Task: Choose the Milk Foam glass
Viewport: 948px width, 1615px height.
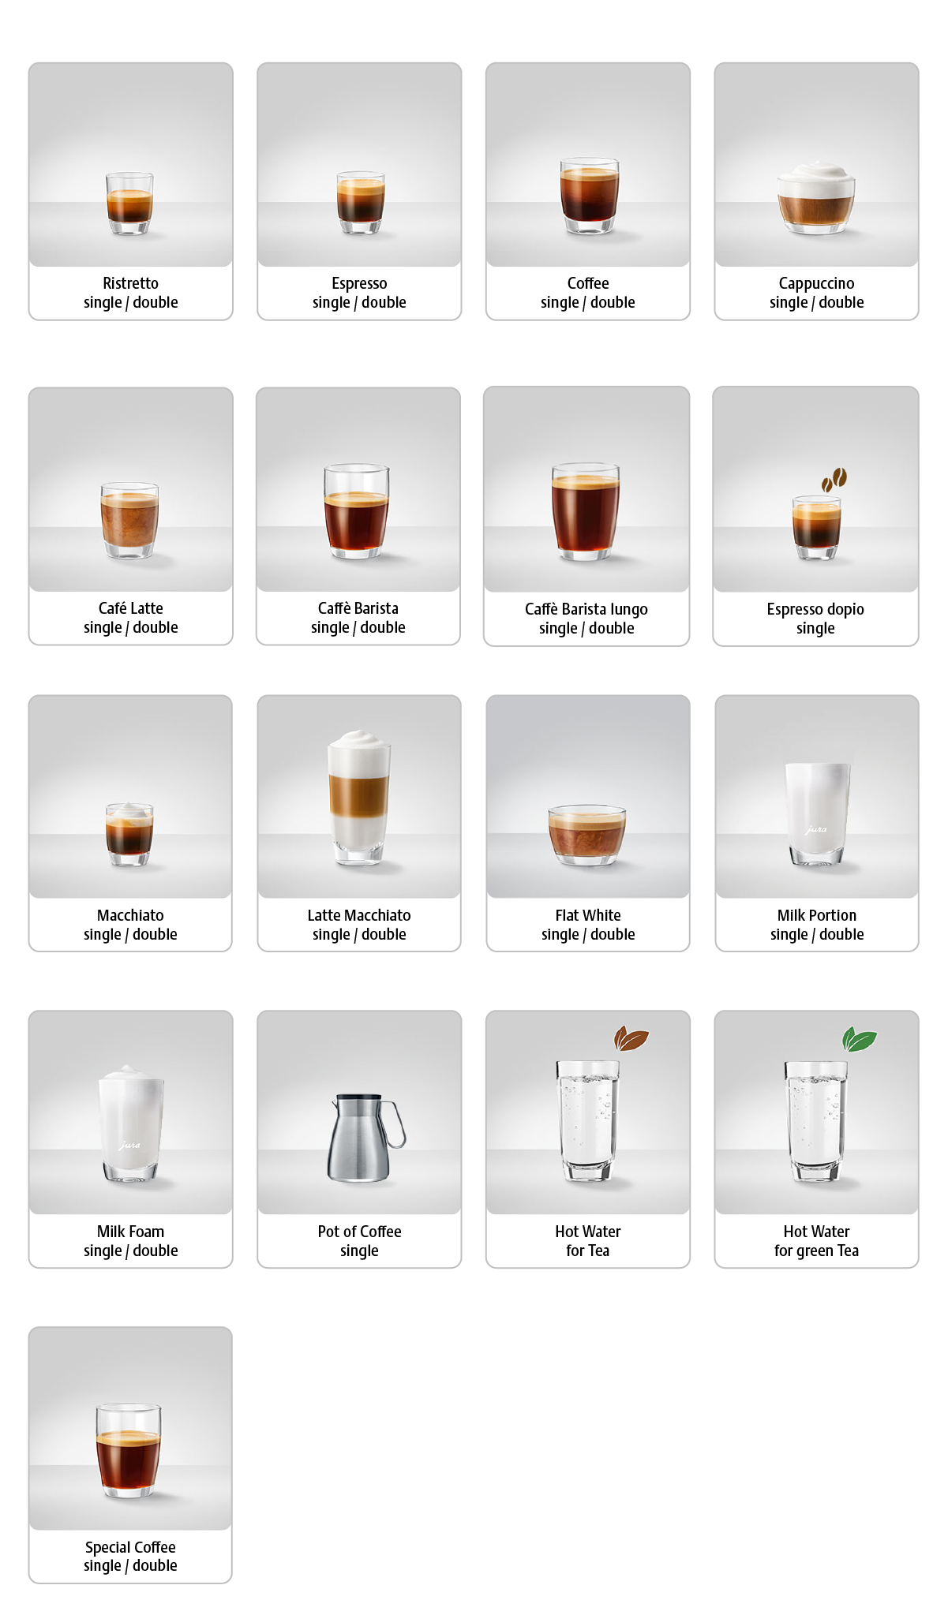Action: 131,1123
